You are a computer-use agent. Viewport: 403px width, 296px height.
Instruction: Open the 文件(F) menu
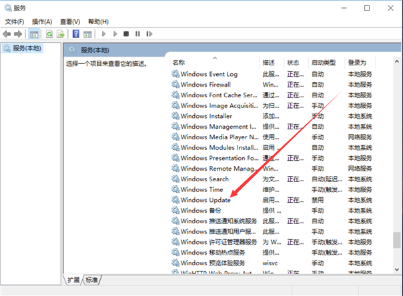[15, 22]
